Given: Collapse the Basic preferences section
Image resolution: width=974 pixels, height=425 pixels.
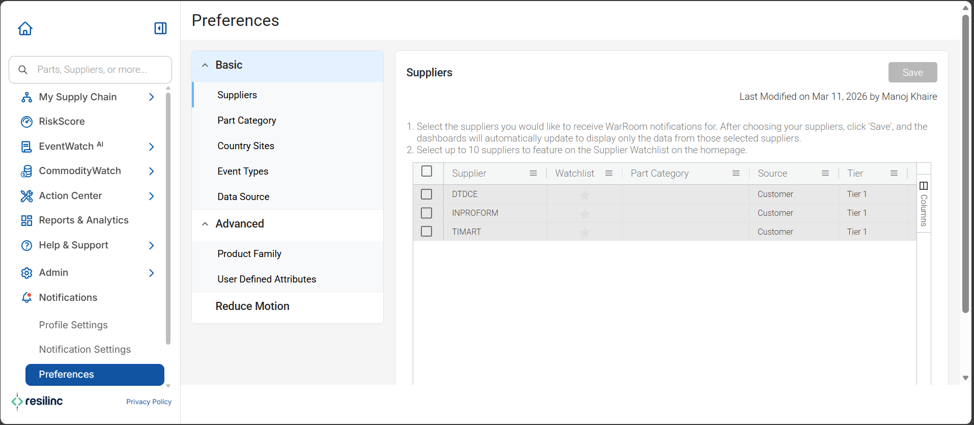Looking at the screenshot, I should click(205, 65).
